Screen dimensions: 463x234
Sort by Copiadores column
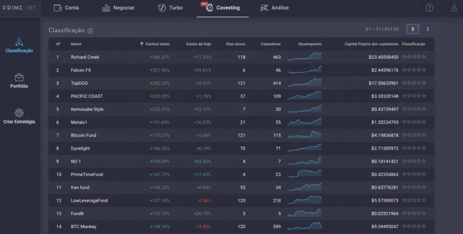pos(271,44)
